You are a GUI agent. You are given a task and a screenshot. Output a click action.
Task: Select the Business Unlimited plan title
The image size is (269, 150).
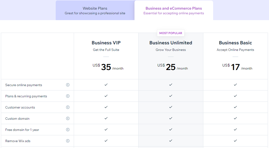pos(171,43)
